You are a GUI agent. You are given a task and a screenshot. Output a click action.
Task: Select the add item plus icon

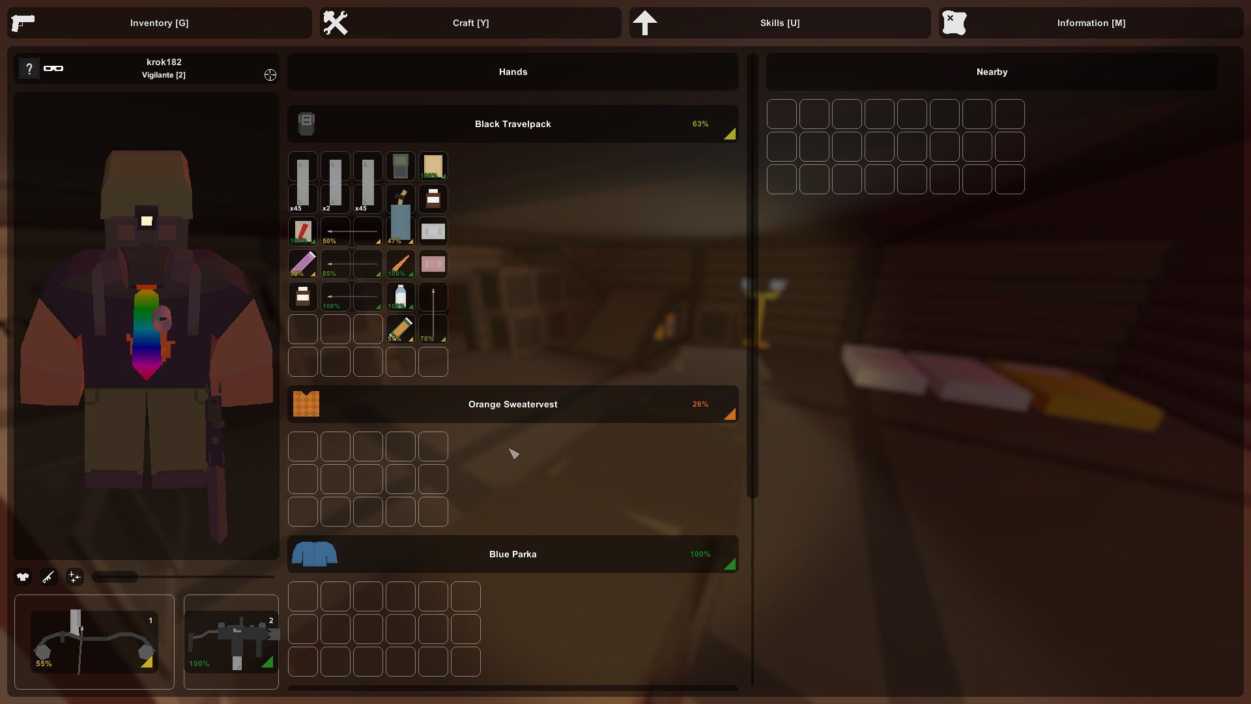pyautogui.click(x=74, y=577)
